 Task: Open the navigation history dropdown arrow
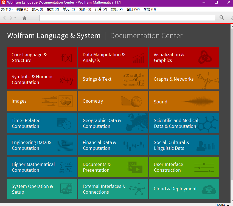[15, 18]
